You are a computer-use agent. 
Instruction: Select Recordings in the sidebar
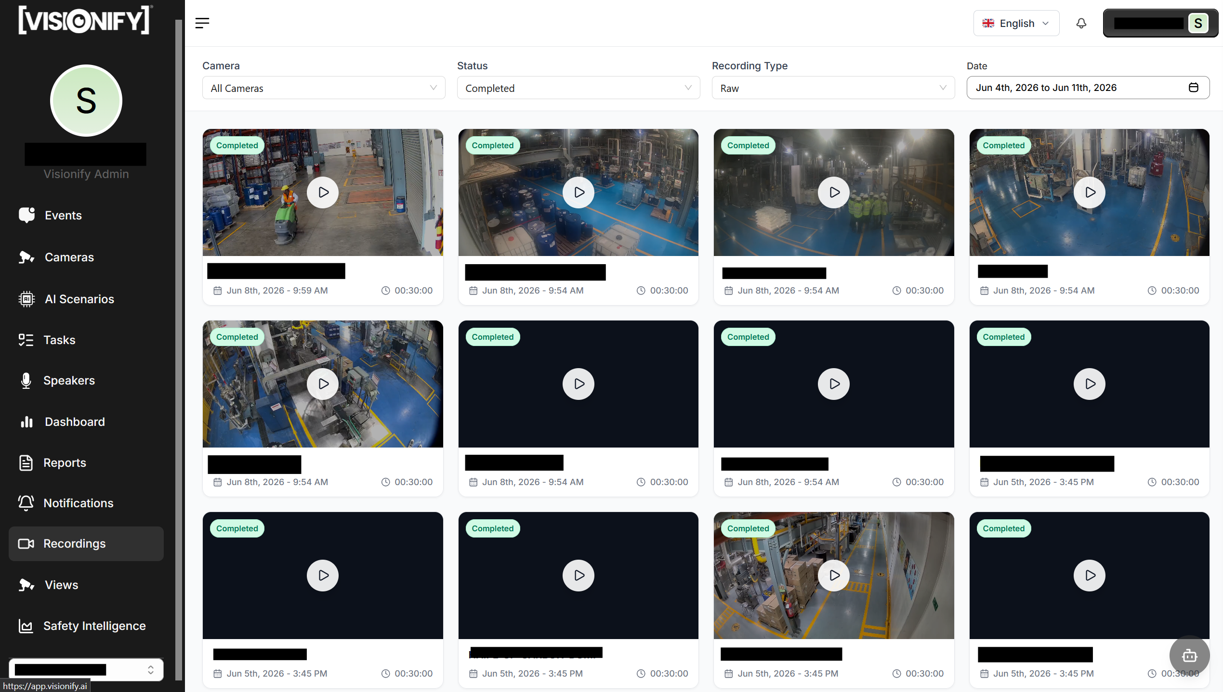click(86, 544)
